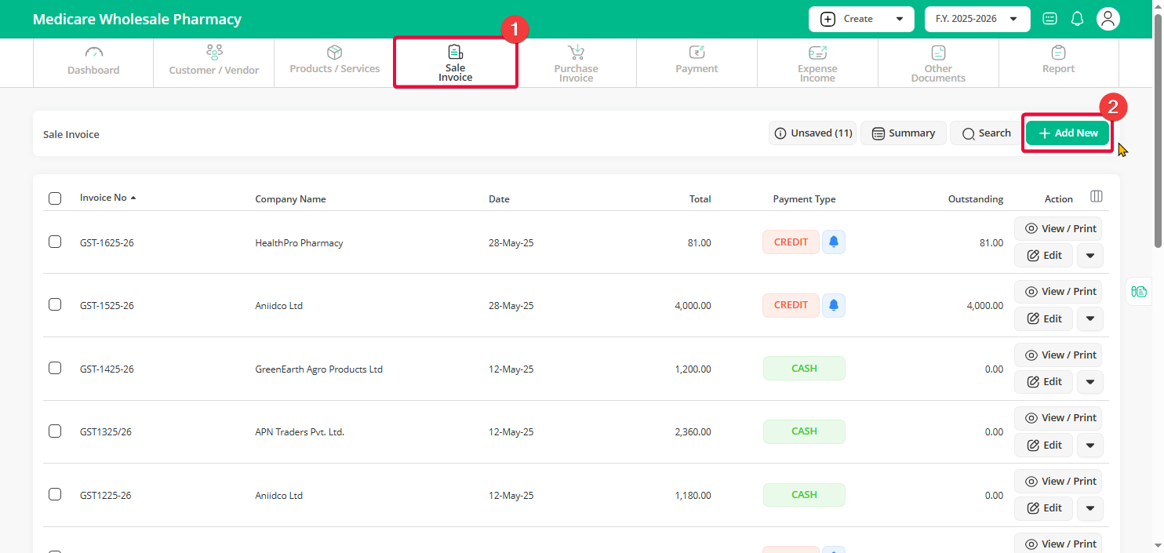Open the Report tab
This screenshot has height=553, width=1164.
1059,62
